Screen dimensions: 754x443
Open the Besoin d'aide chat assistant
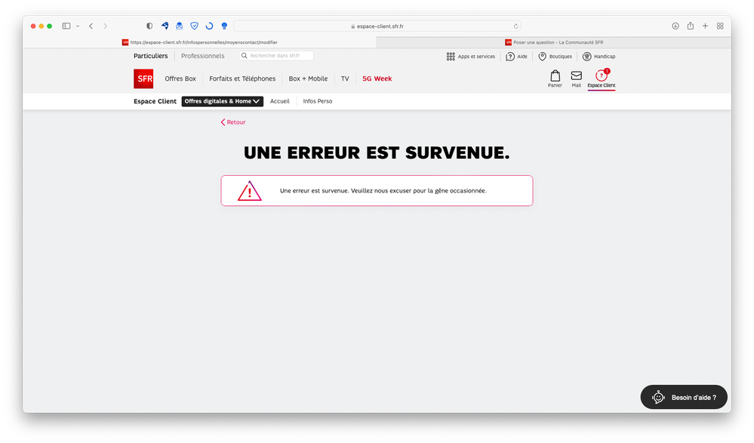[x=683, y=396]
